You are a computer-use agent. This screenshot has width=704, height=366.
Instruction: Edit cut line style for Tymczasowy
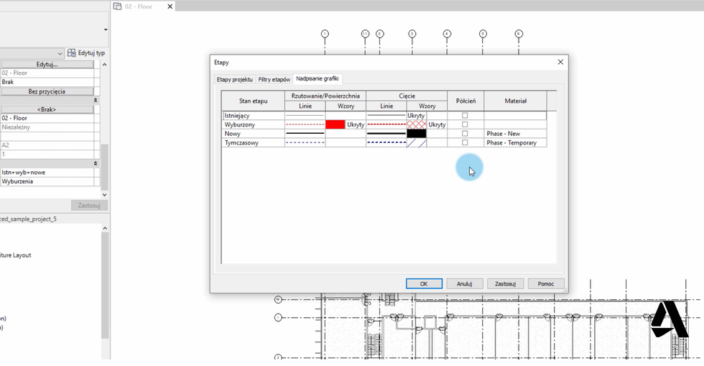tap(386, 142)
